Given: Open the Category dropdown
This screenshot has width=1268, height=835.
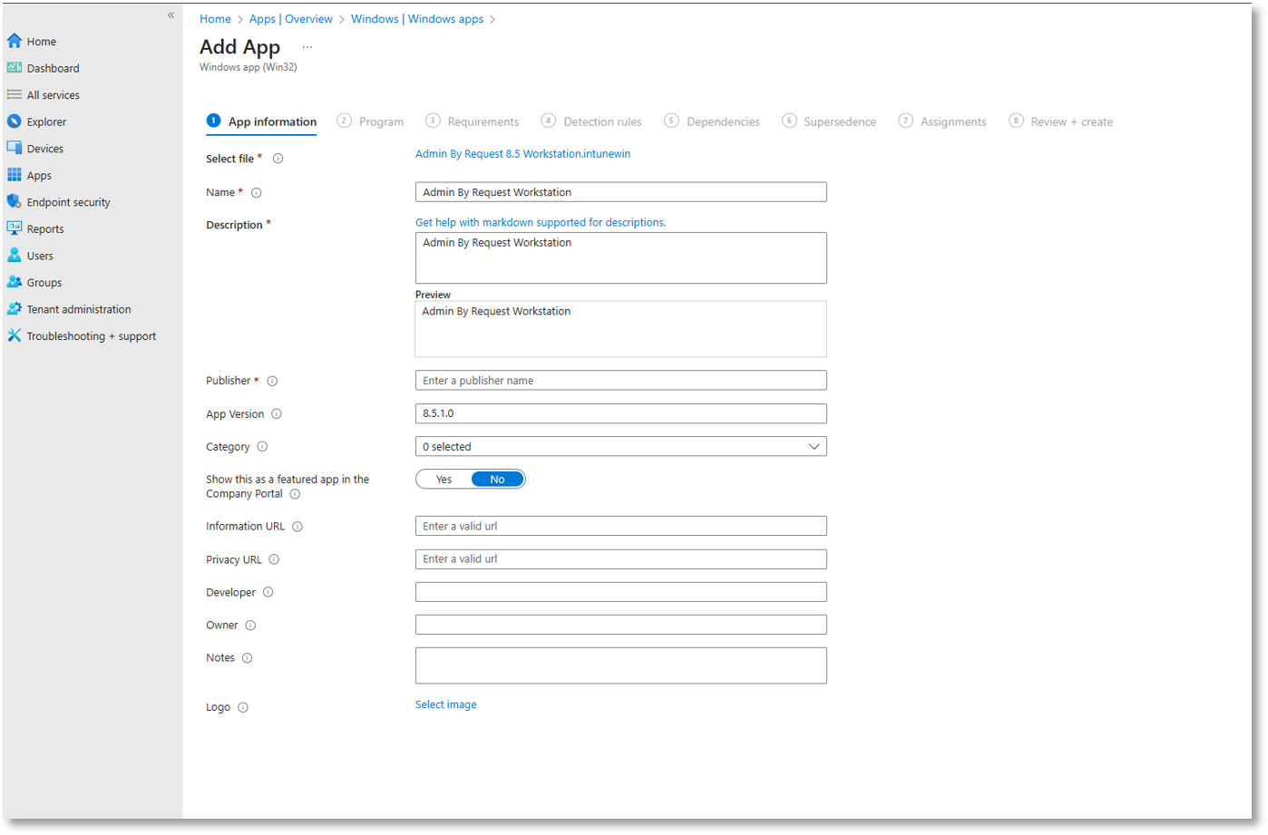Looking at the screenshot, I should (x=621, y=447).
